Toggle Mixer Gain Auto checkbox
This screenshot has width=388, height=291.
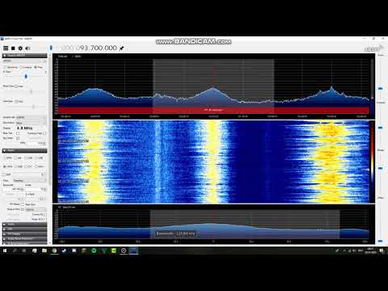16,86
